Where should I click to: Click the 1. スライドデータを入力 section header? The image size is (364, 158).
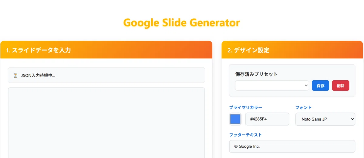(x=106, y=50)
